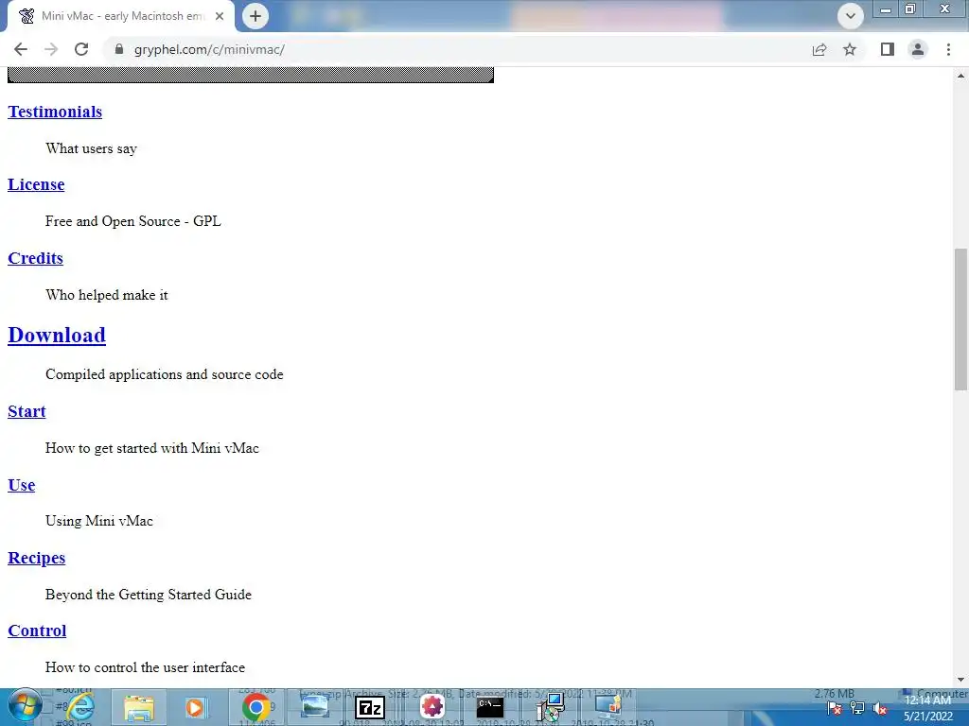View site security lock info
969x726 pixels.
(x=119, y=49)
